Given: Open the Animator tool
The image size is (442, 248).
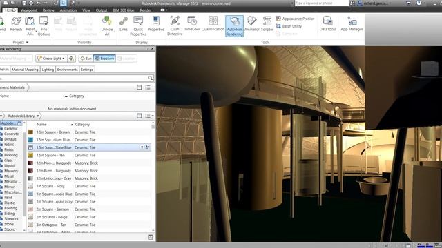Looking at the screenshot, I should click(251, 23).
